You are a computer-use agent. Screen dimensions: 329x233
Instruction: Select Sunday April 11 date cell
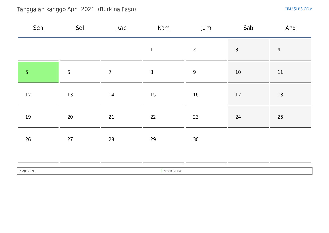pyautogui.click(x=290, y=72)
